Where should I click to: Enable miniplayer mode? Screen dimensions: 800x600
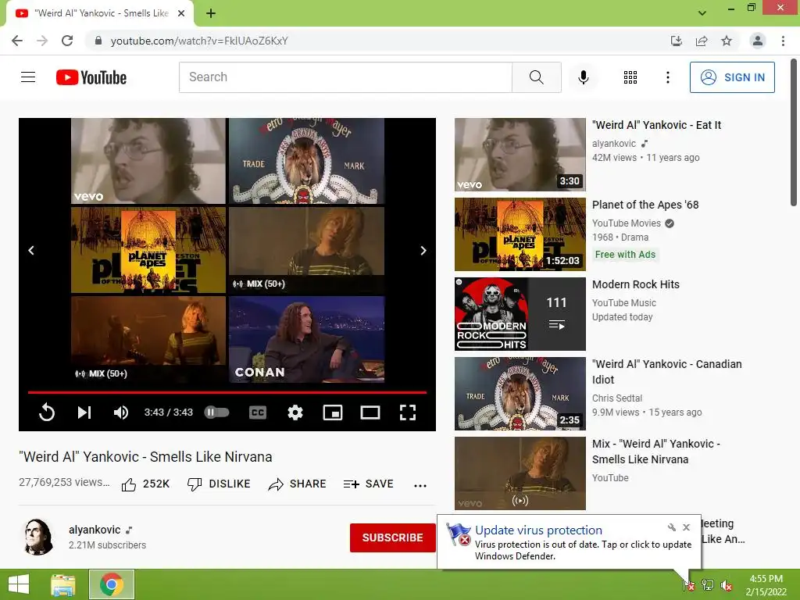tap(333, 412)
